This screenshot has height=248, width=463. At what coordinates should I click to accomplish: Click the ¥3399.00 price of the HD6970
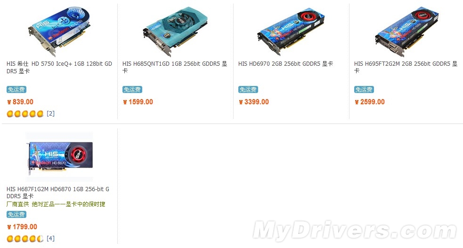pyautogui.click(x=254, y=102)
